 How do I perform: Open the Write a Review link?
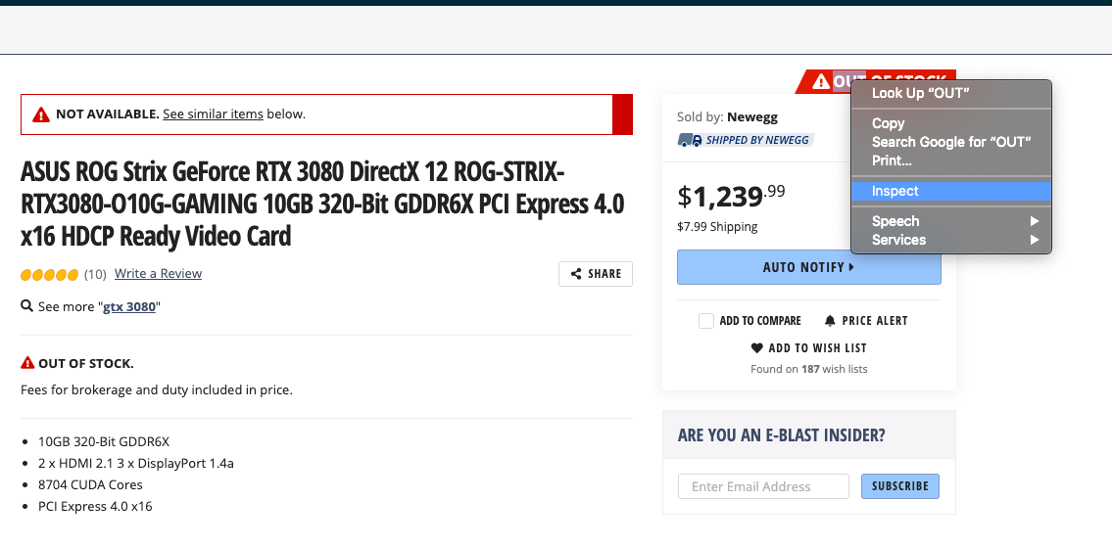158,274
